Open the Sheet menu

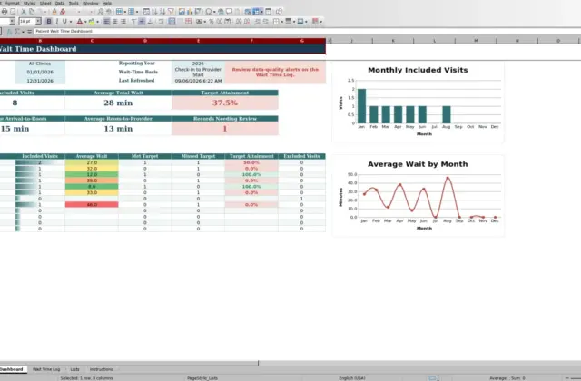45,3
